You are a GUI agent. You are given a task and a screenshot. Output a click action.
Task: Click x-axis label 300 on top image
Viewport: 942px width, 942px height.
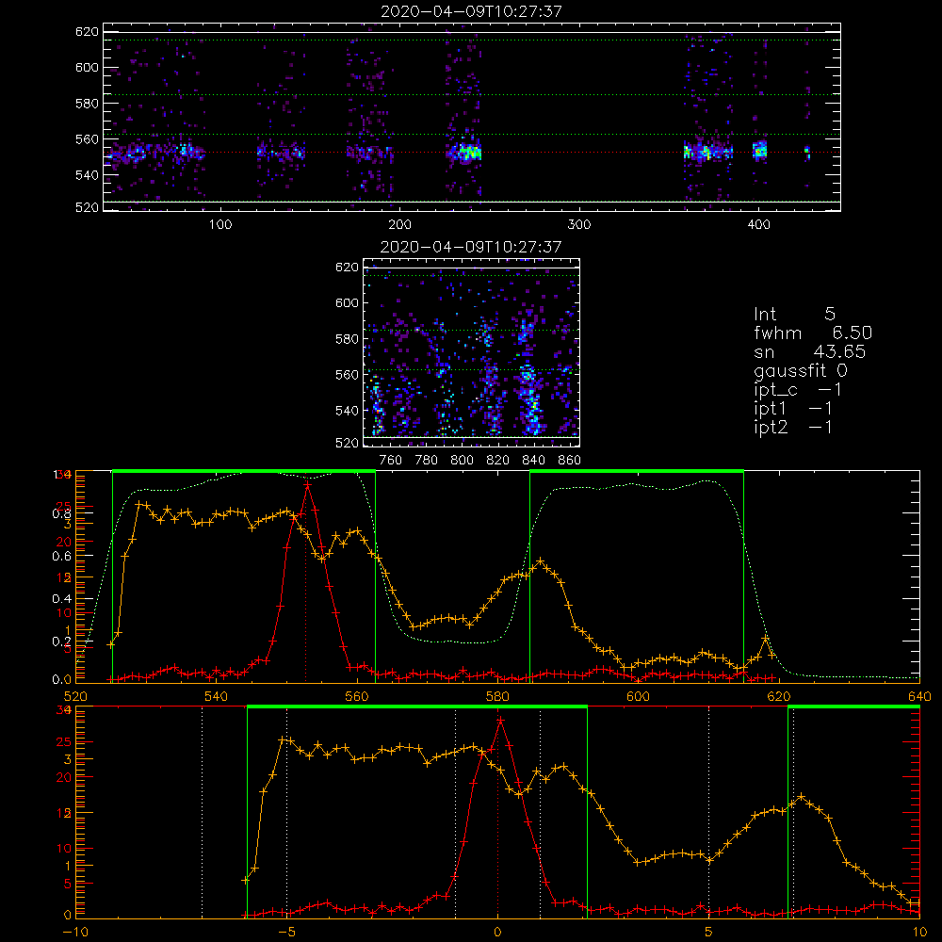[x=579, y=225]
